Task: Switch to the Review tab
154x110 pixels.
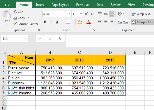Action: [115, 5]
